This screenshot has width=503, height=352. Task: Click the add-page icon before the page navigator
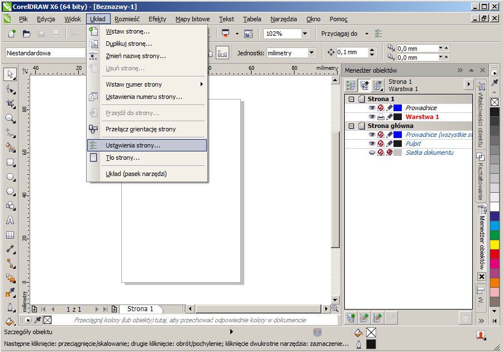click(x=34, y=309)
